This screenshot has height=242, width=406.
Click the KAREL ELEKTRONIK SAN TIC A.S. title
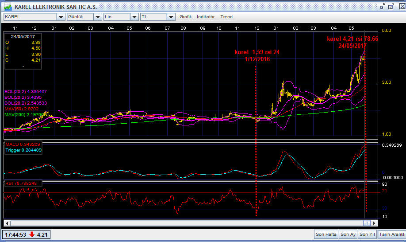pos(56,7)
